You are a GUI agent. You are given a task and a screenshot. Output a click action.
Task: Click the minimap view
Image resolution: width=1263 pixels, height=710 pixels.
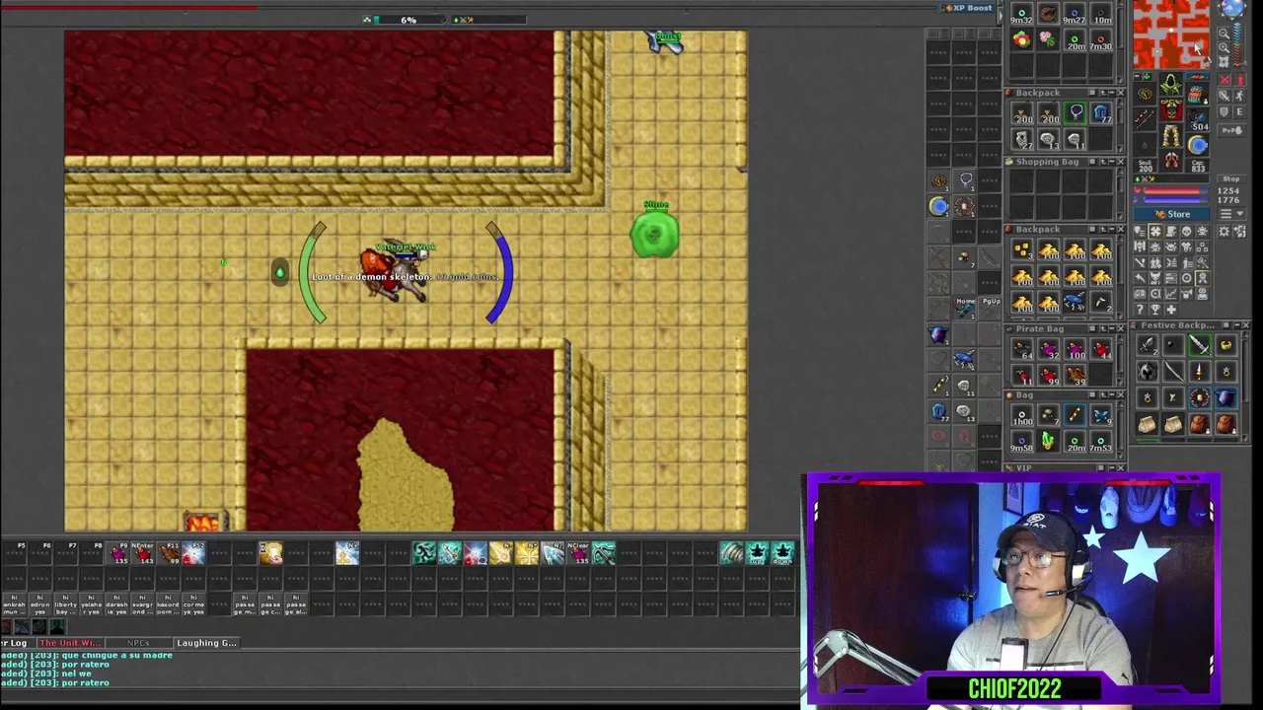click(x=1171, y=34)
